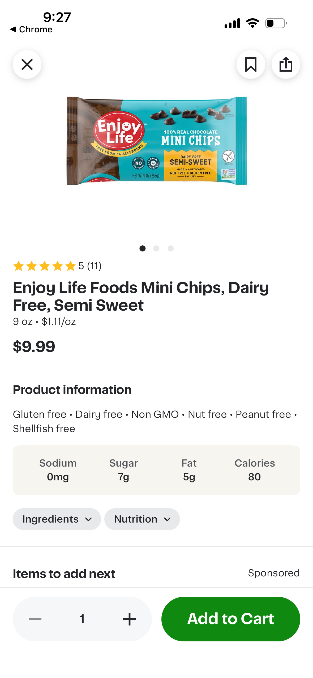
Task: Tap the Sodium 0mg nutrition fact
Action: point(58,470)
